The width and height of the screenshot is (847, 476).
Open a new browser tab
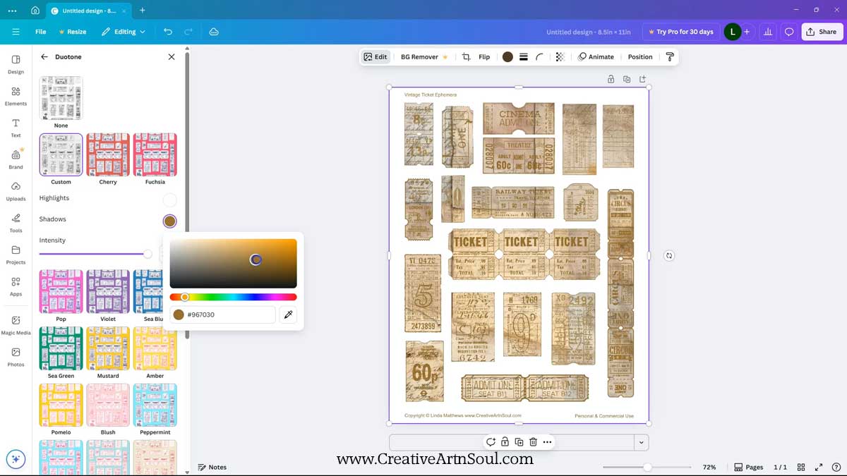click(x=142, y=11)
